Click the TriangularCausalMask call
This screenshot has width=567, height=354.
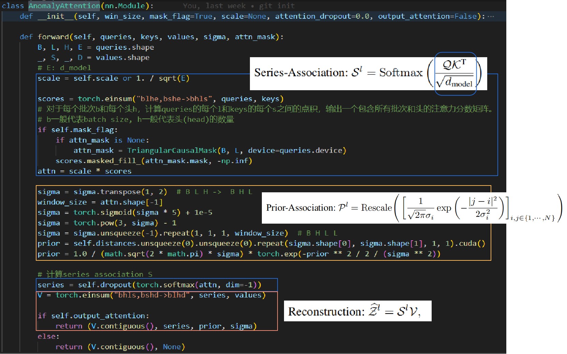[237, 150]
